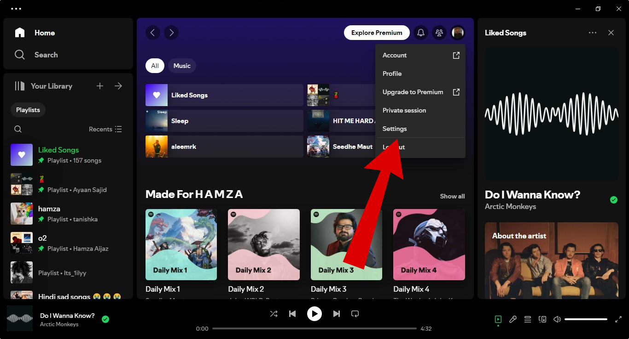Viewport: 629px width, 339px height.
Task: Toggle shuffle playback
Action: (274, 314)
